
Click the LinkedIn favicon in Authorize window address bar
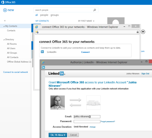(44, 67)
